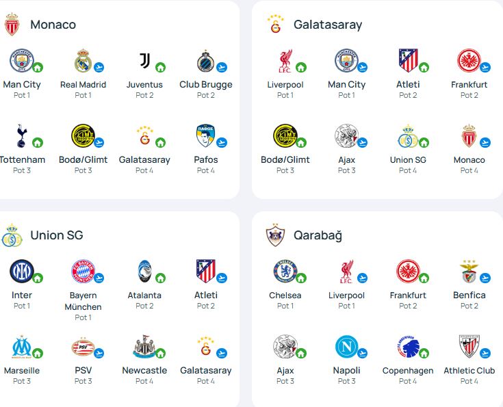Click the home badge beside Copenhagen's crest

[424, 354]
